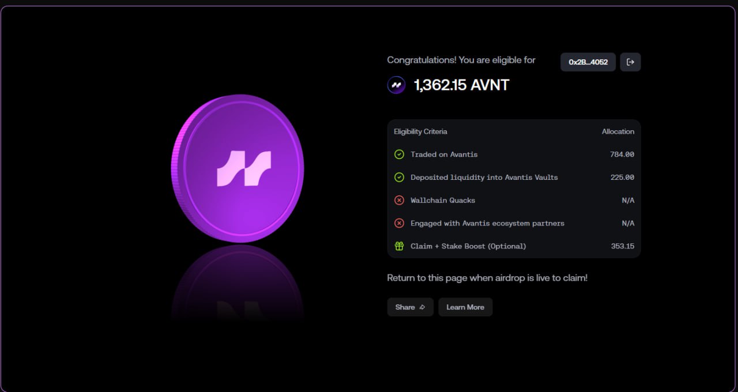Open wallet address 0x2B...4052 button
Viewport: 738px width, 392px height.
click(588, 62)
